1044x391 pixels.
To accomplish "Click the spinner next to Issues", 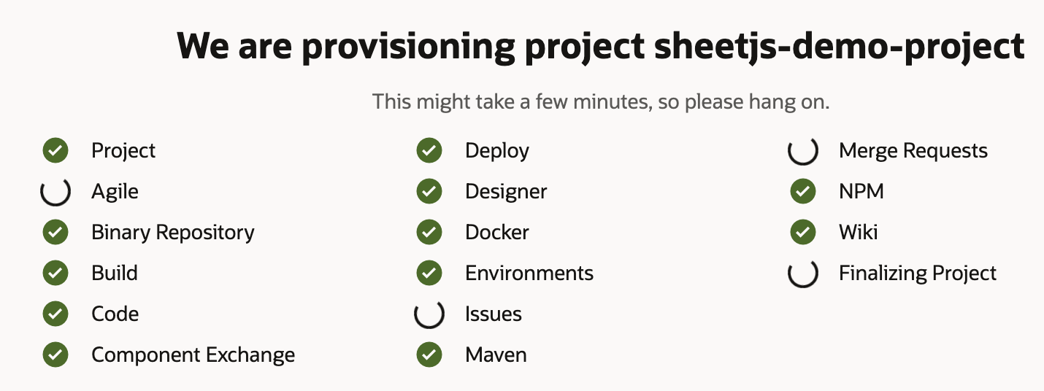I will tap(429, 314).
